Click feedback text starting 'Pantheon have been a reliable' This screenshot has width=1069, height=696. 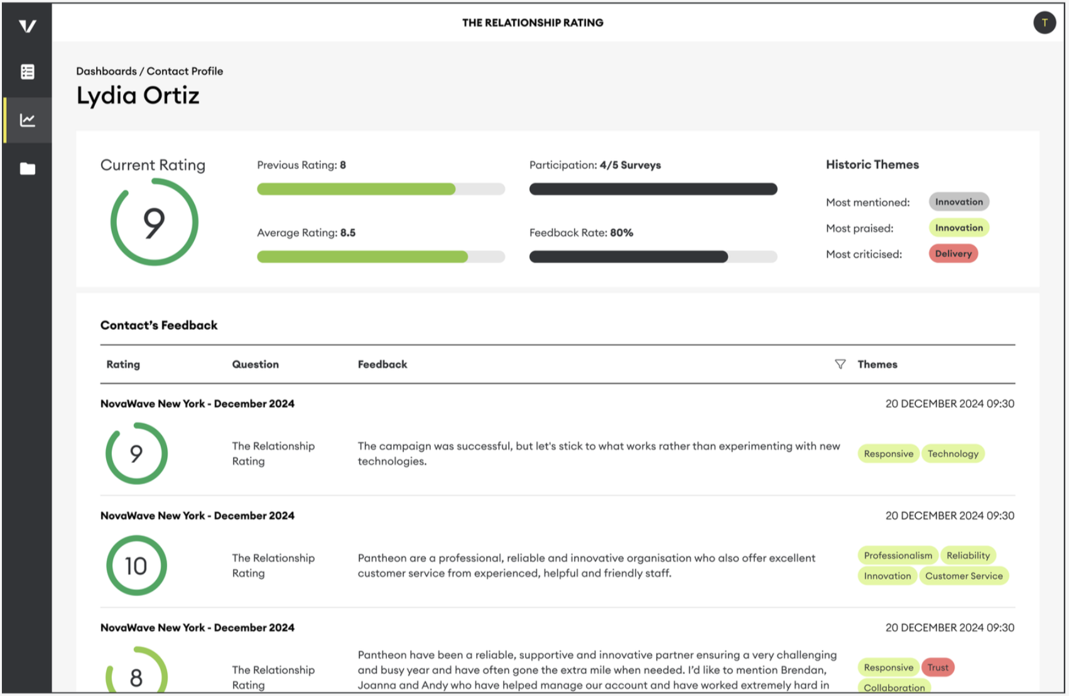597,670
